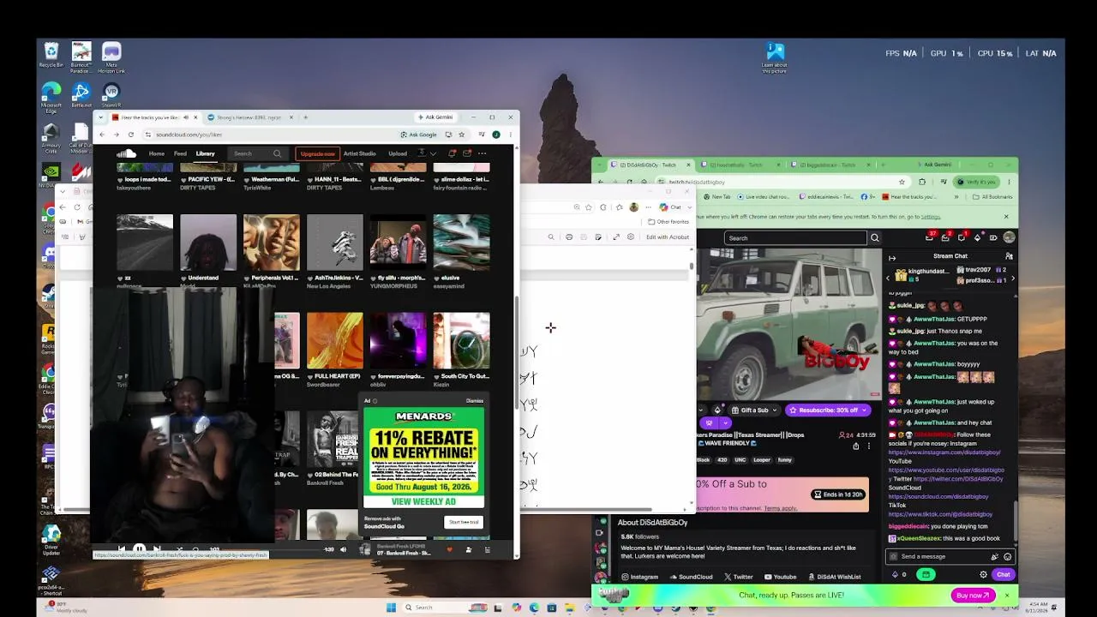Open Twitch Bits diamond icon in header
The width and height of the screenshot is (1097, 617).
click(x=978, y=237)
